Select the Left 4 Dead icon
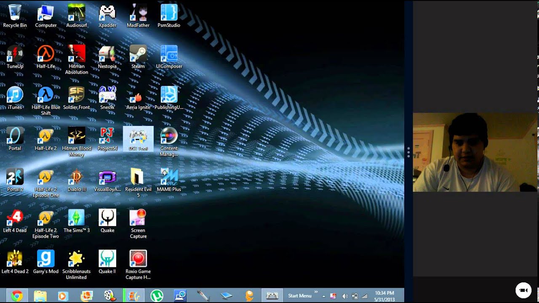This screenshot has width=539, height=303. pos(15,221)
